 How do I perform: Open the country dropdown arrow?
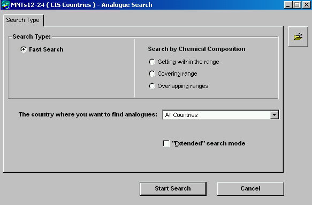click(x=274, y=115)
